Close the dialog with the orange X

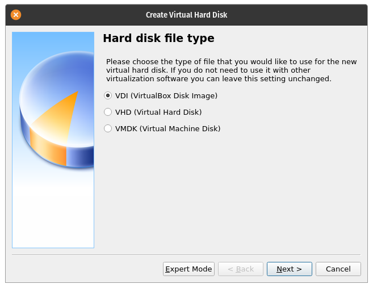16,15
